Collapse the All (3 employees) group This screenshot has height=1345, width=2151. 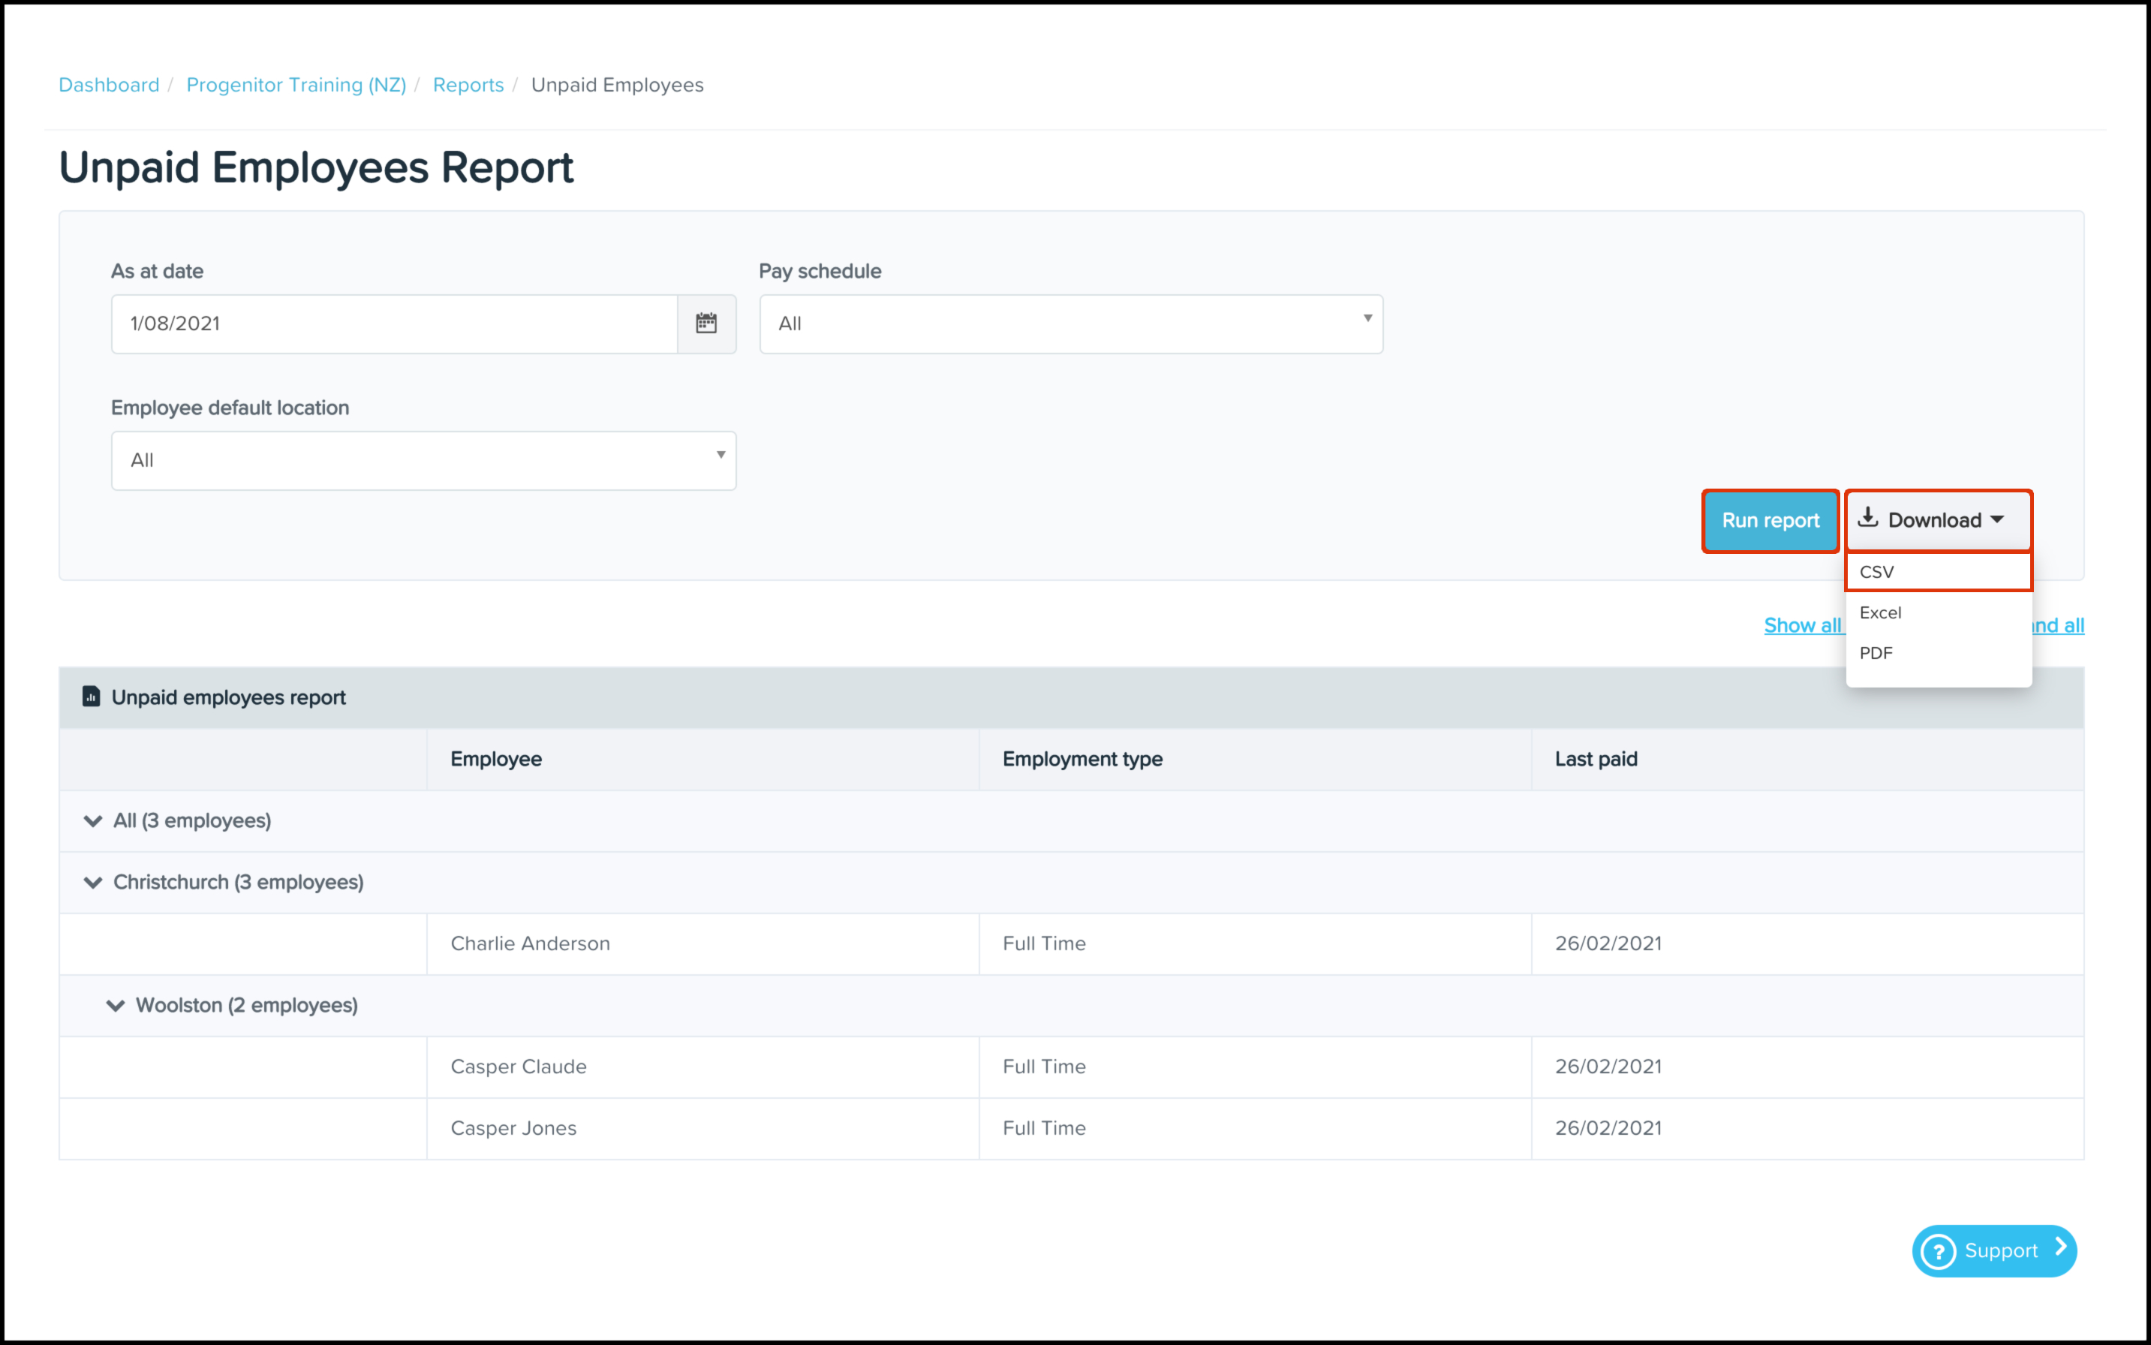click(x=92, y=820)
